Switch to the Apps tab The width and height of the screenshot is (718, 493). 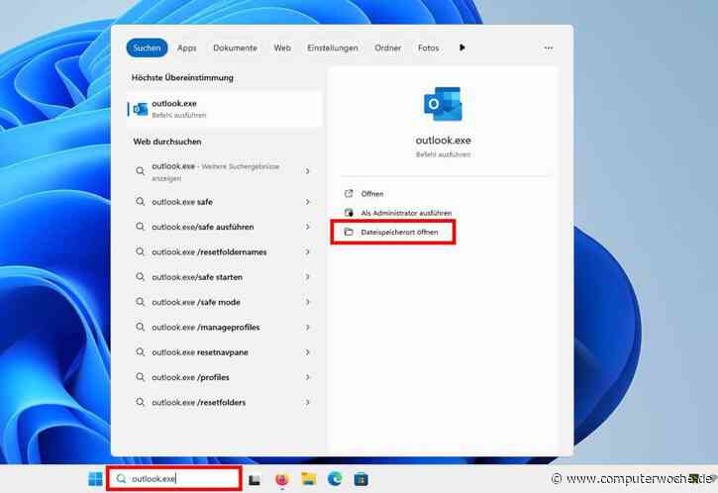click(x=187, y=48)
